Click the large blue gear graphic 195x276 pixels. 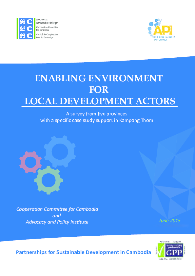[x=60, y=151]
